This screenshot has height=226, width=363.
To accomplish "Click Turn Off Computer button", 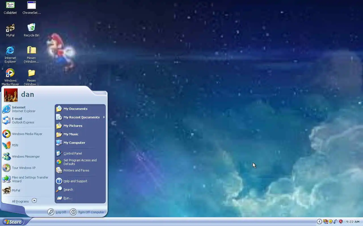I will (87, 212).
